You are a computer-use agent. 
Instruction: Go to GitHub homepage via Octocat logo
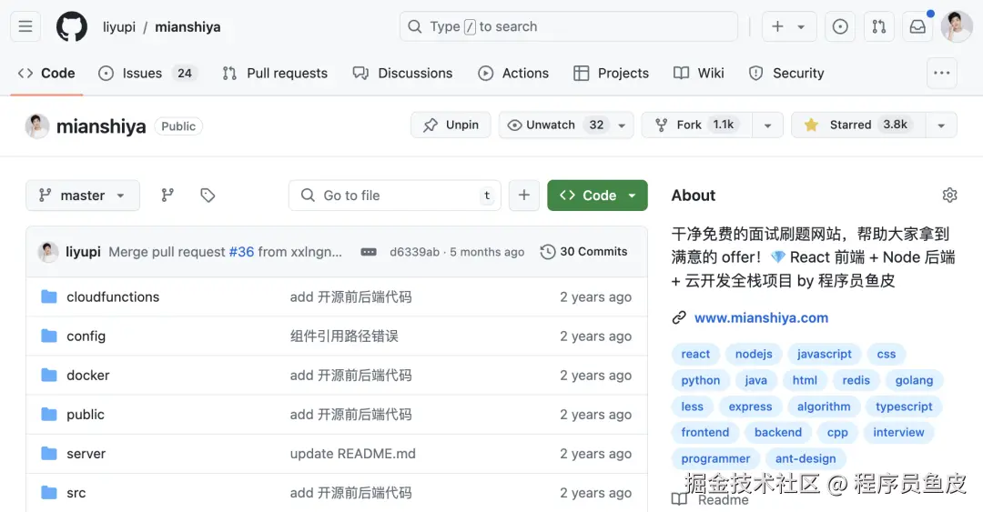[x=72, y=27]
